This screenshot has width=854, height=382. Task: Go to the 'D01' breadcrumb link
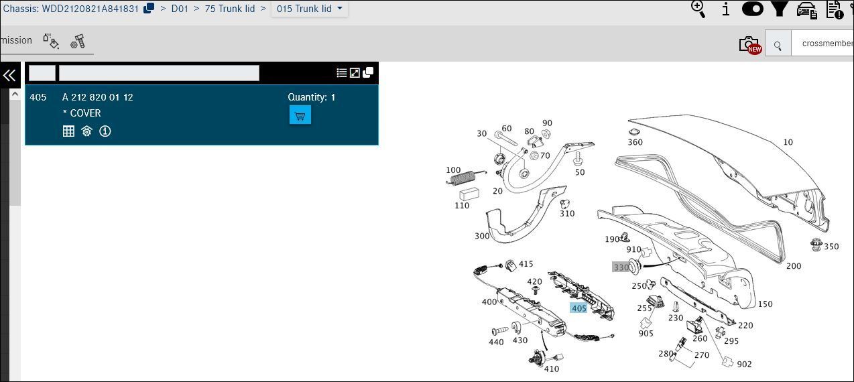point(180,9)
